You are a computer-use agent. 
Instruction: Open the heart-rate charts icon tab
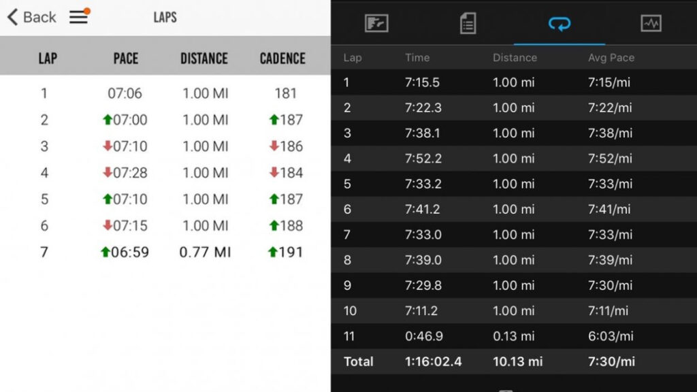pos(651,24)
